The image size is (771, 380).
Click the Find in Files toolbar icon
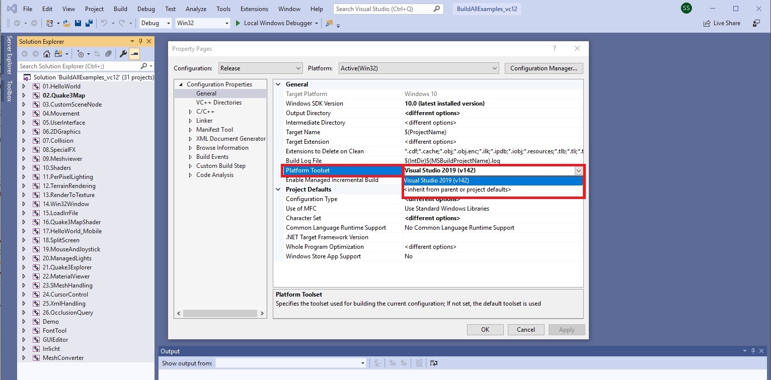[329, 23]
